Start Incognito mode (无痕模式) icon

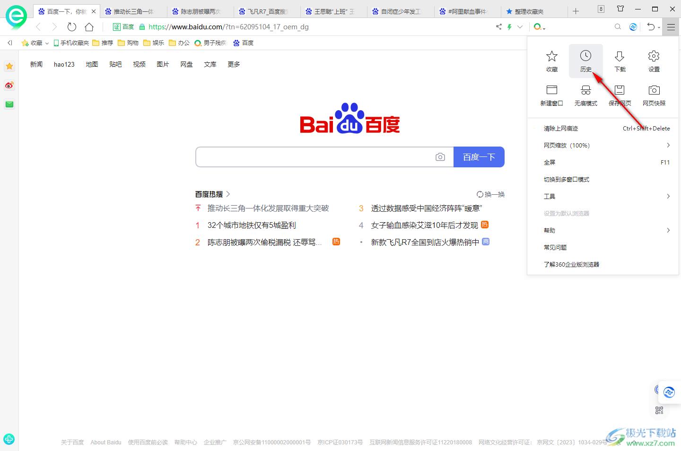(x=585, y=95)
